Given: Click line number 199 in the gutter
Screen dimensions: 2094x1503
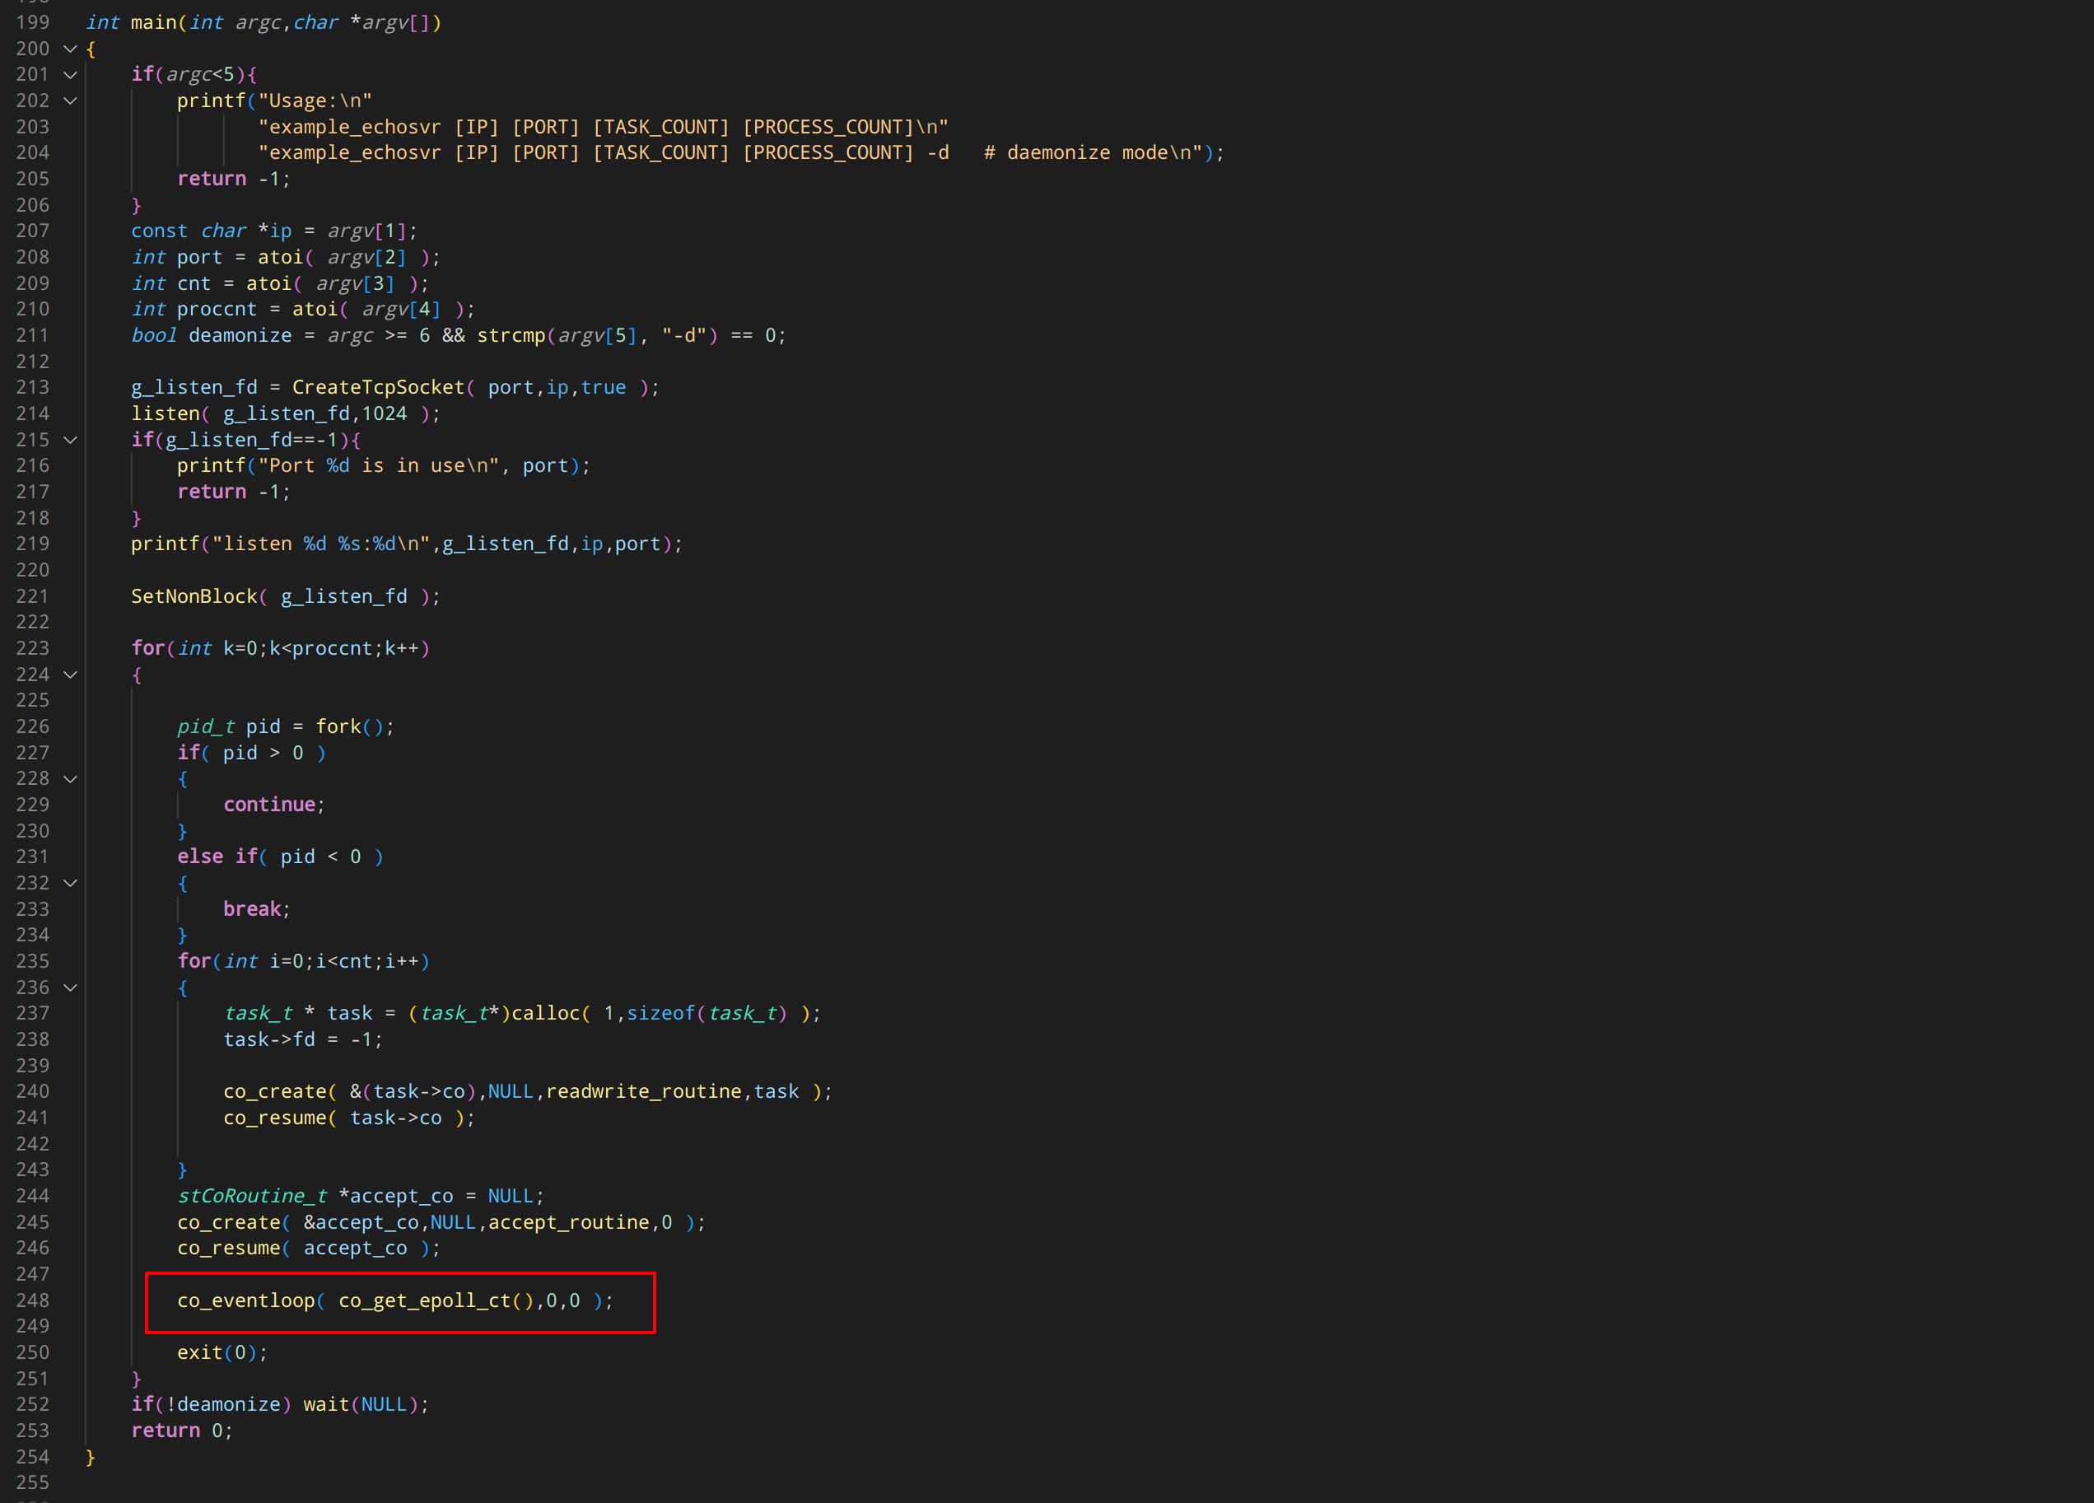Looking at the screenshot, I should [x=32, y=22].
